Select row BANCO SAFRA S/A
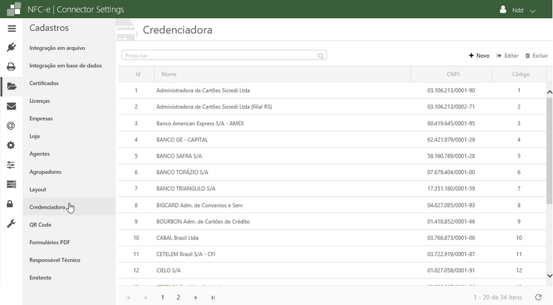Screen dimensions: 553x305 tap(332, 156)
